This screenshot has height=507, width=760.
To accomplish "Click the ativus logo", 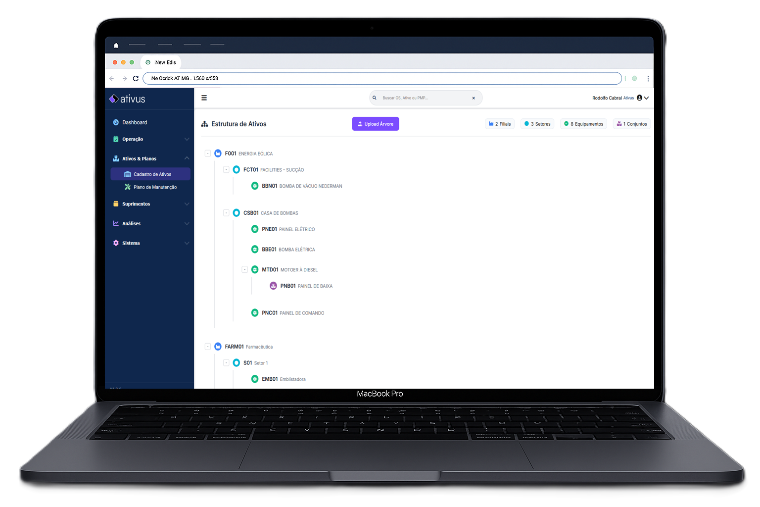I will click(127, 99).
